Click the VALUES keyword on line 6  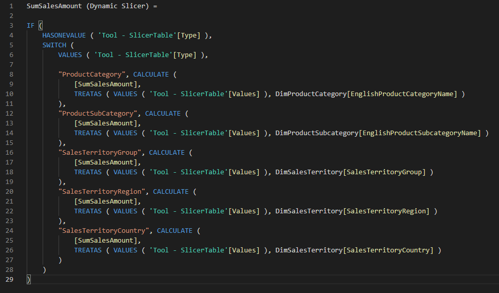pos(70,55)
